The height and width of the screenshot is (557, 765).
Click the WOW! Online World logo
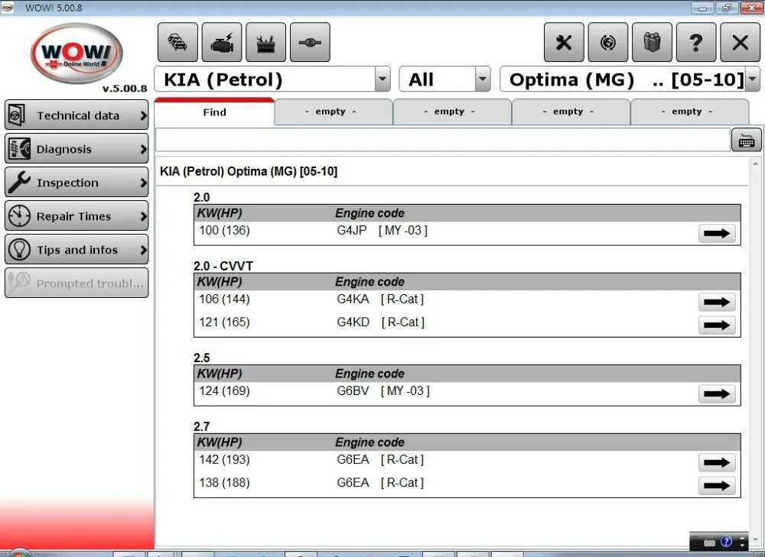point(76,53)
